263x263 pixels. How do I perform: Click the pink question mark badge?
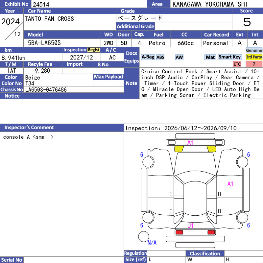click(254, 64)
